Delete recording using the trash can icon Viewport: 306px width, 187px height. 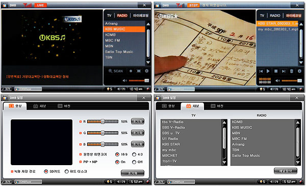point(292,71)
